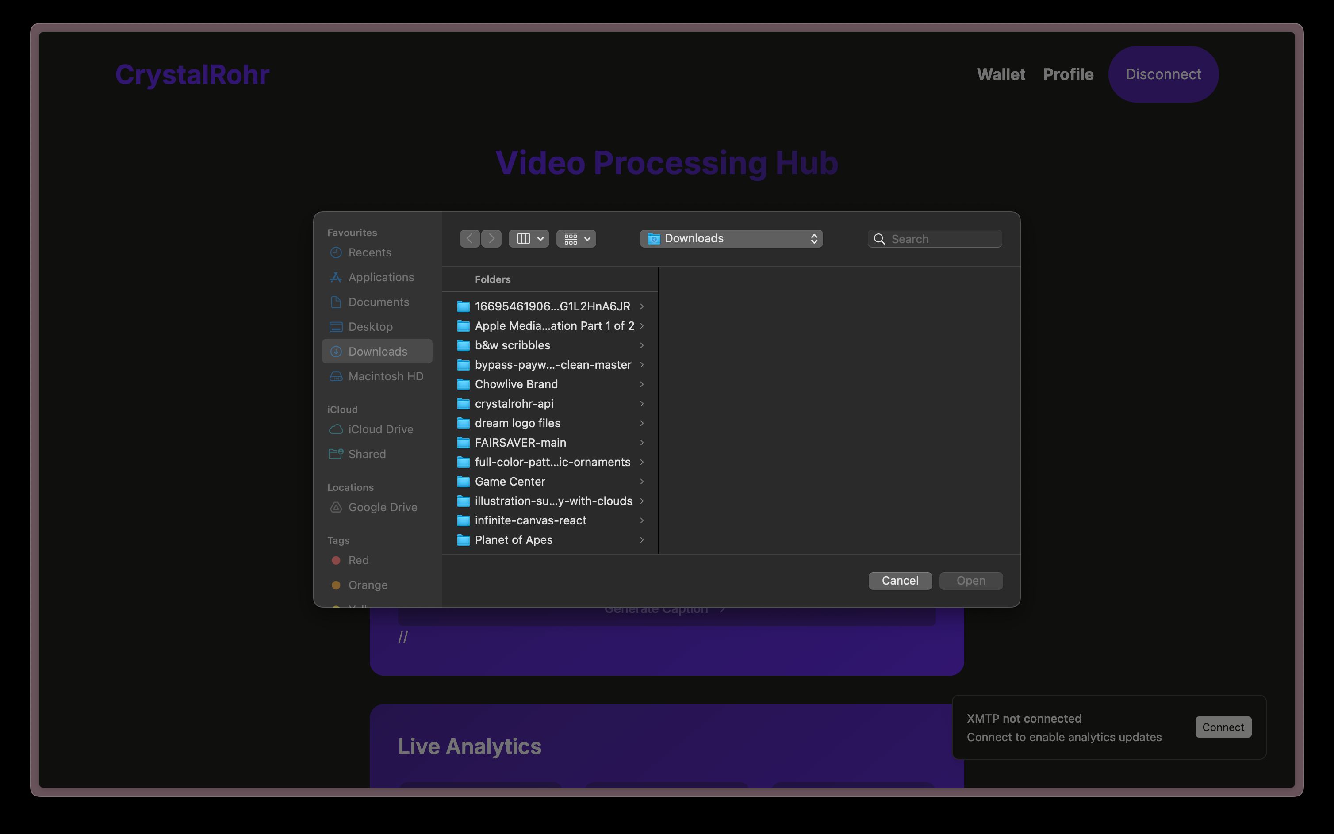Click the Red tag in sidebar
Image resolution: width=1334 pixels, height=834 pixels.
coord(358,559)
